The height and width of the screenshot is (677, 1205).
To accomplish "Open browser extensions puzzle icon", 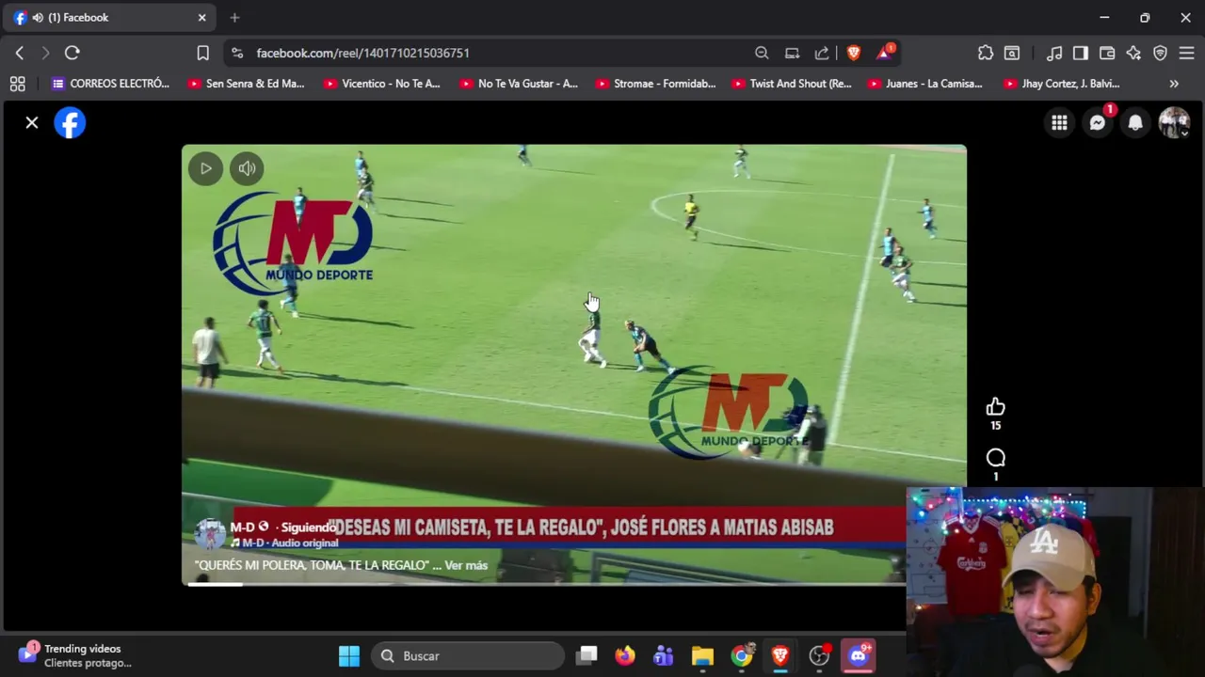I will click(986, 53).
